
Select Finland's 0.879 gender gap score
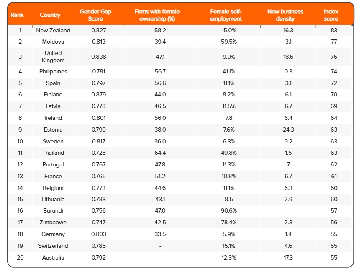pos(98,94)
